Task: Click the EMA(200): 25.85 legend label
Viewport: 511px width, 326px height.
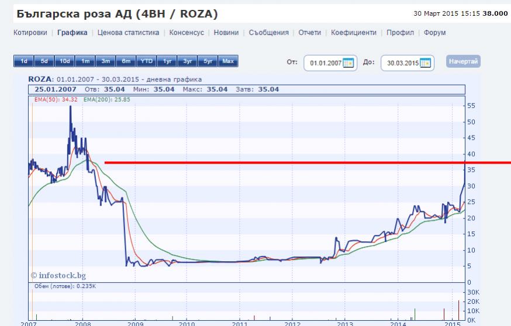Action: [x=107, y=100]
